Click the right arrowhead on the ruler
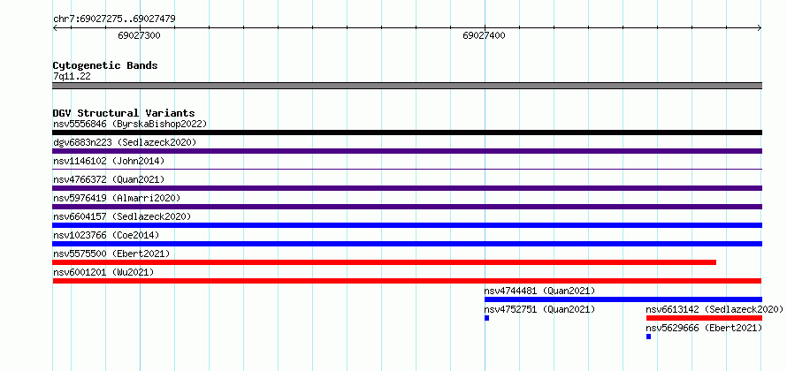The width and height of the screenshot is (787, 371). [760, 28]
